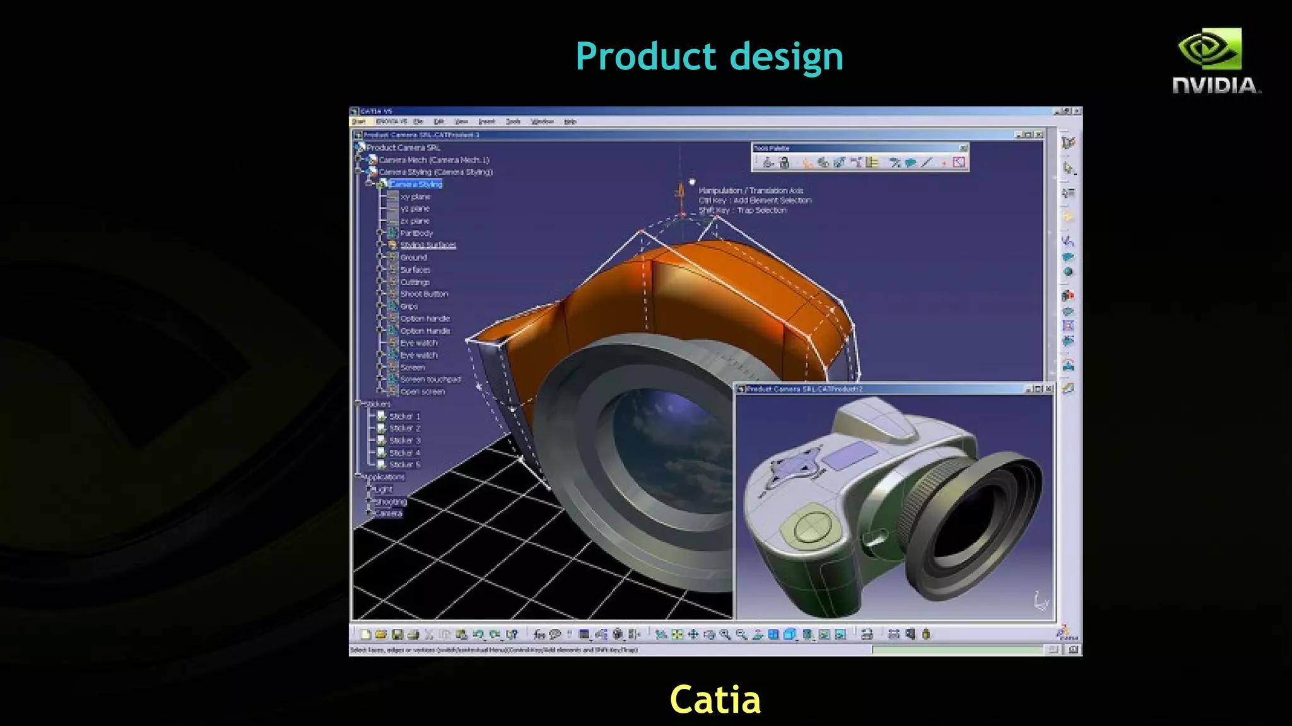Click the Cut scissors icon
The image size is (1292, 726).
429,634
